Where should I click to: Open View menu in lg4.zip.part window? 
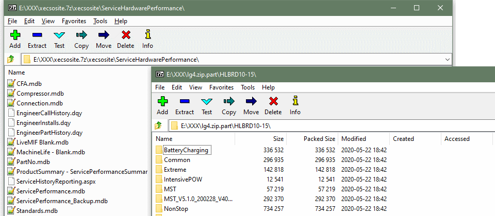pyautogui.click(x=196, y=87)
